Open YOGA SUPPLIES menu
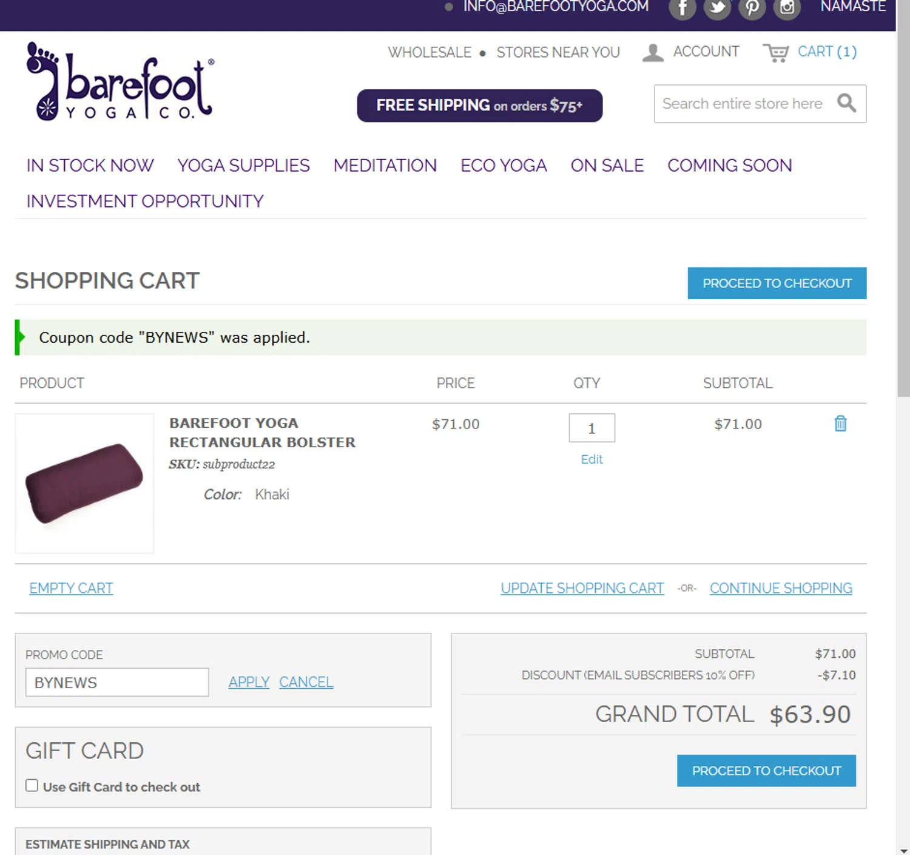 click(243, 166)
